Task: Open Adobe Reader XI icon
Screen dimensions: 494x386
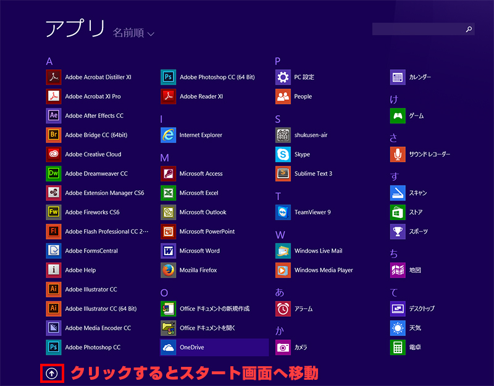Action: tap(168, 96)
